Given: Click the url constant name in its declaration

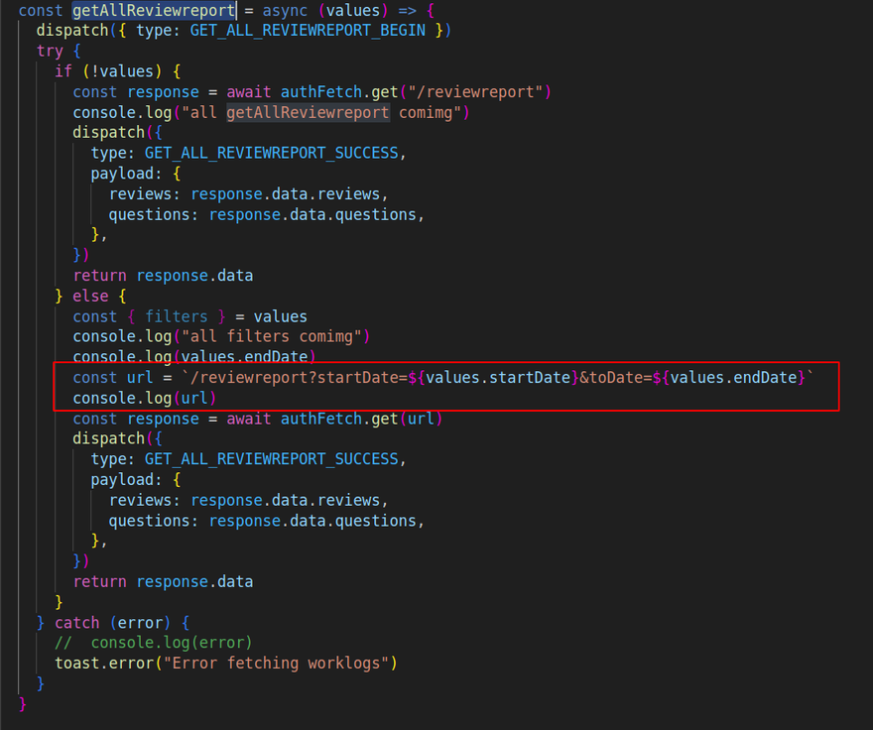Looking at the screenshot, I should [x=140, y=378].
